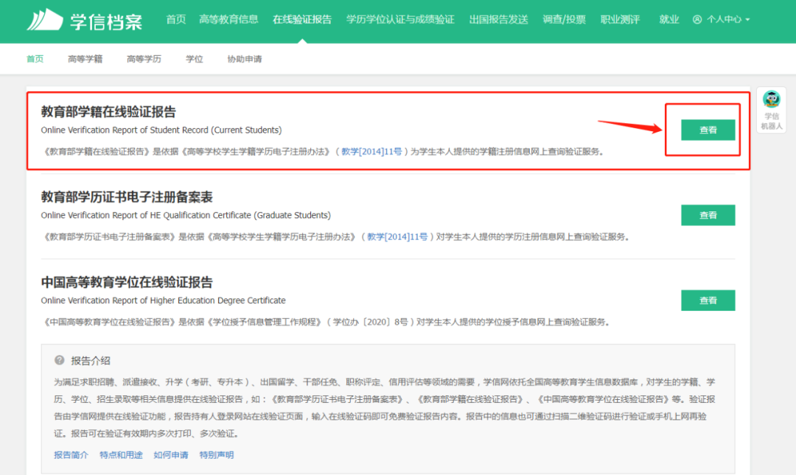Switch to the 学位 sub-tab
The image size is (796, 475).
tap(194, 59)
